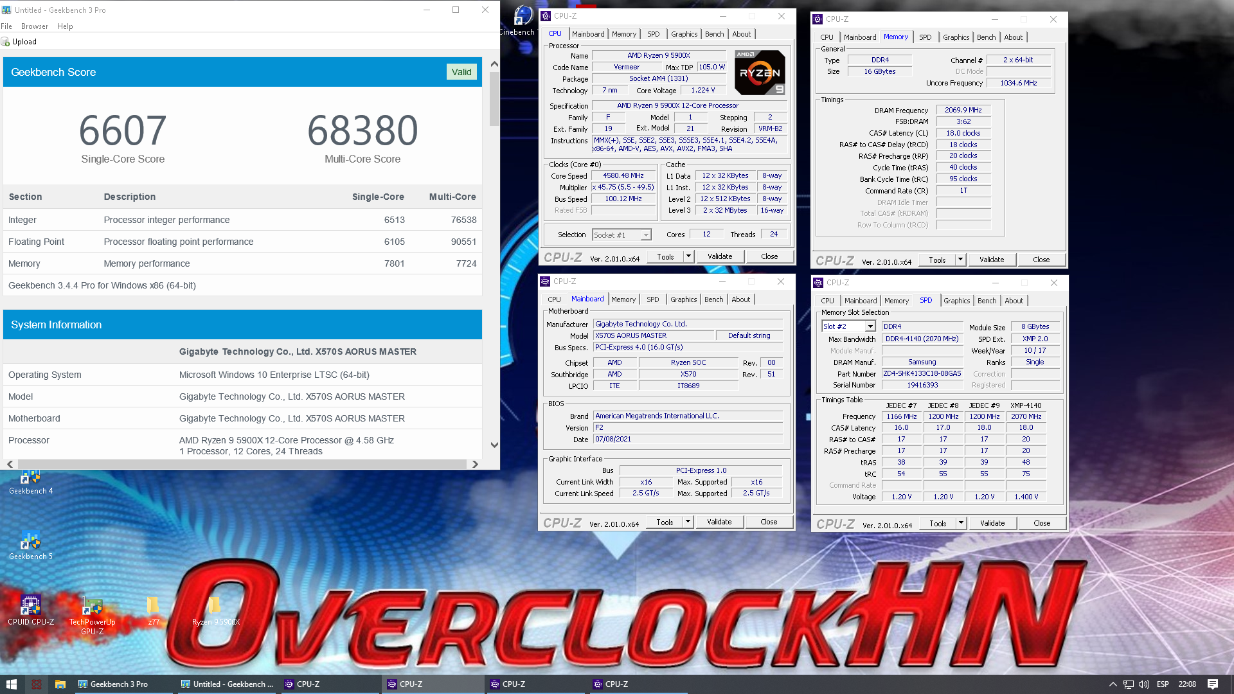The height and width of the screenshot is (694, 1234).
Task: Click the single-core score 6607
Action: coord(123,130)
